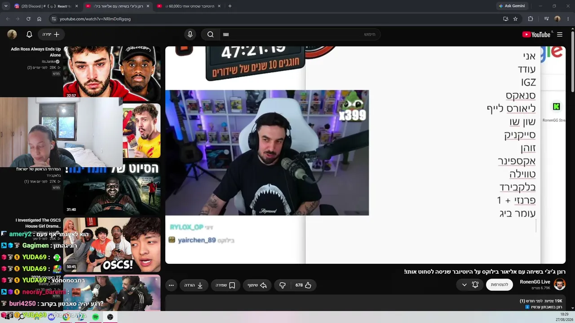Screen dimensions: 575x323
Task: Open the tab search dropdown
Action: click(6, 6)
